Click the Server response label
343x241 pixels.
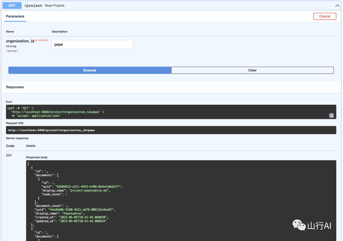pyautogui.click(x=17, y=138)
